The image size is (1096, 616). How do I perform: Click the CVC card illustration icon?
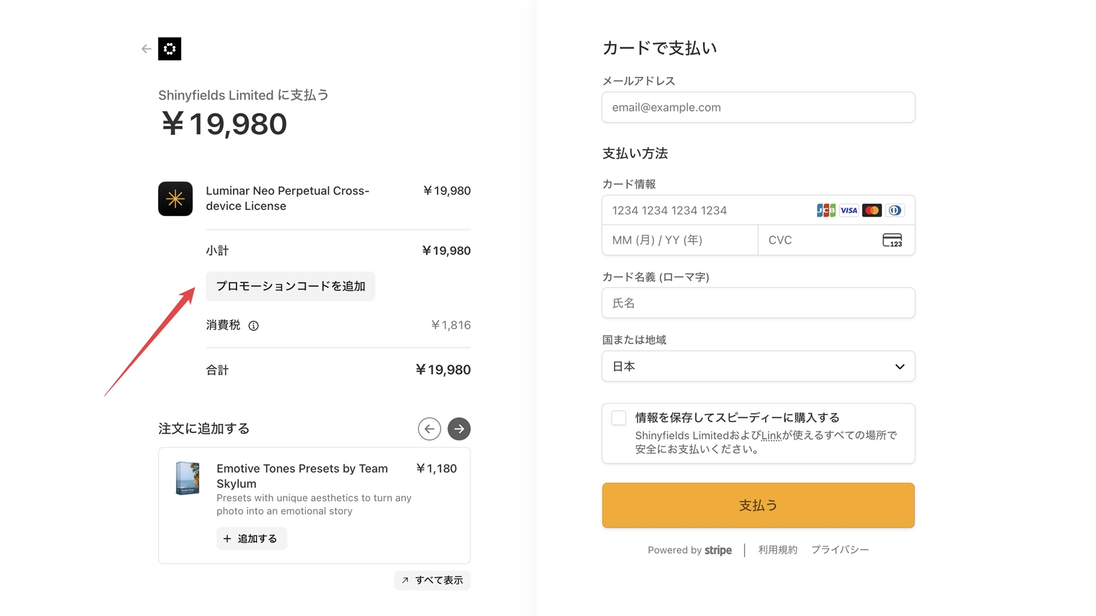tap(893, 240)
